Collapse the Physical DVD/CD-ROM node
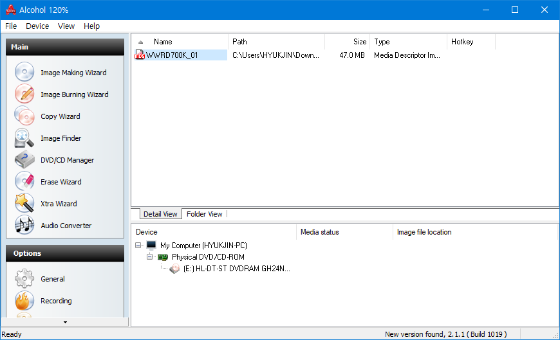 point(149,257)
